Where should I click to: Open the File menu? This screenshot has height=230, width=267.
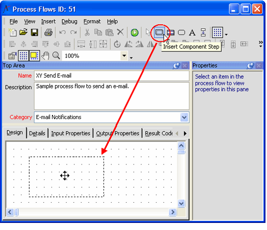(x=14, y=21)
